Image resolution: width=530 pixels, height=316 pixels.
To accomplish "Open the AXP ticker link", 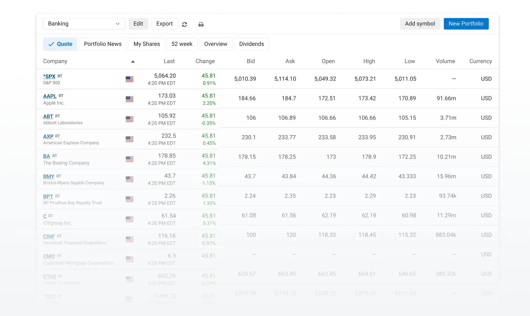I will [x=48, y=136].
